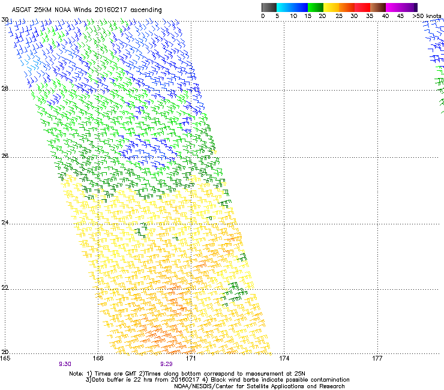The height and width of the screenshot is (390, 444).
Task: Click the gray 0-5 knots legend swatch
Action: tap(269, 7)
